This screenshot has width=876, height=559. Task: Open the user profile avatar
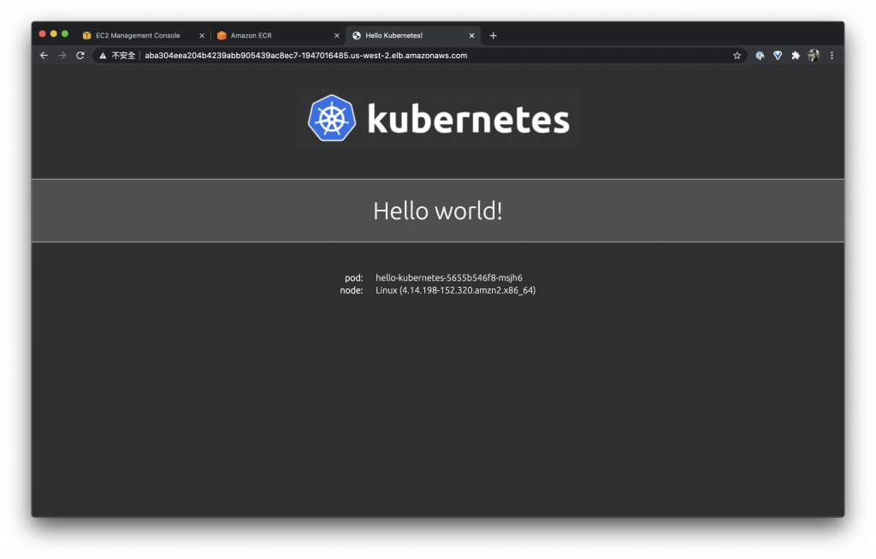[814, 56]
